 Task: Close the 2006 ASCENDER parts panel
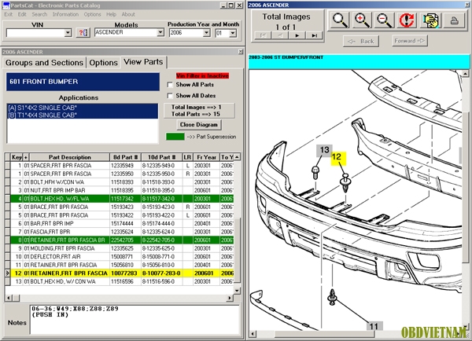click(x=241, y=52)
